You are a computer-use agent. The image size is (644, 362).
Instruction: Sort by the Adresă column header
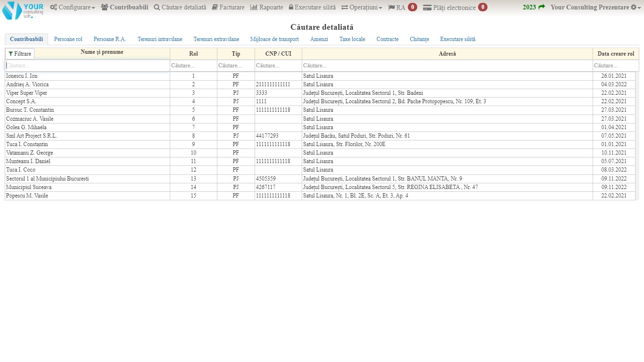pyautogui.click(x=447, y=54)
